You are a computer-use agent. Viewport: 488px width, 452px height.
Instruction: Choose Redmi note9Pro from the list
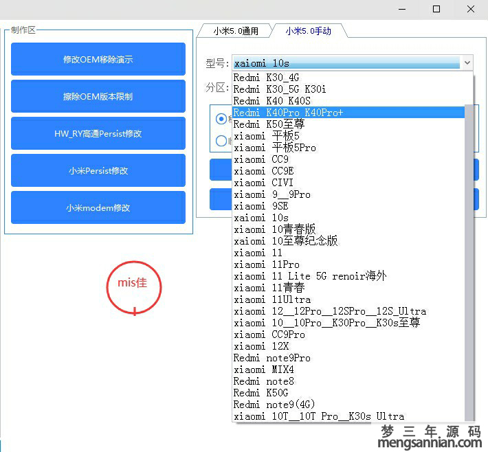pos(348,358)
